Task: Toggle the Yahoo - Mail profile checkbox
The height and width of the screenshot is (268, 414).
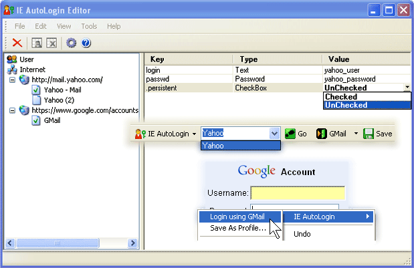Action: pyautogui.click(x=36, y=90)
